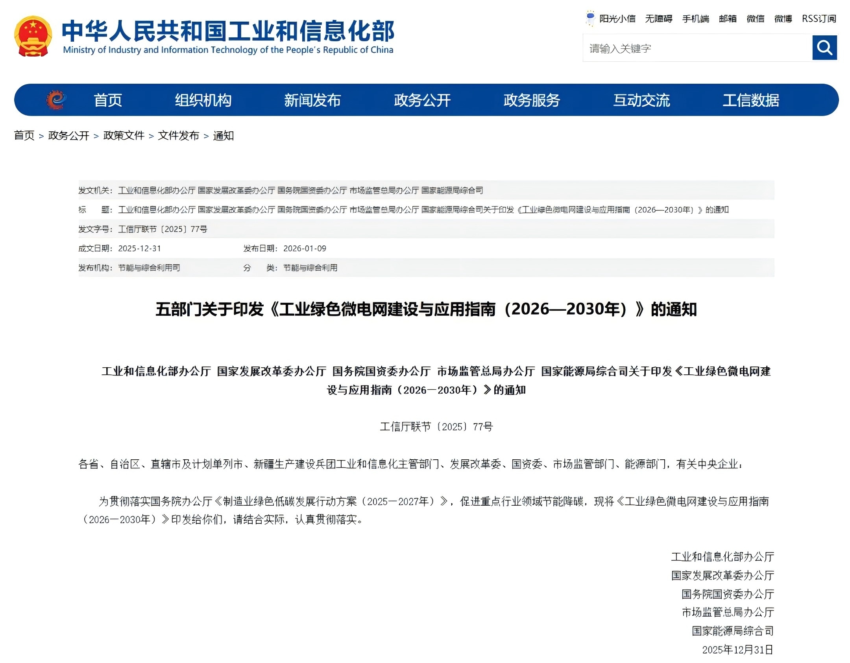
Task: Click the national emblem logo
Action: coord(33,37)
